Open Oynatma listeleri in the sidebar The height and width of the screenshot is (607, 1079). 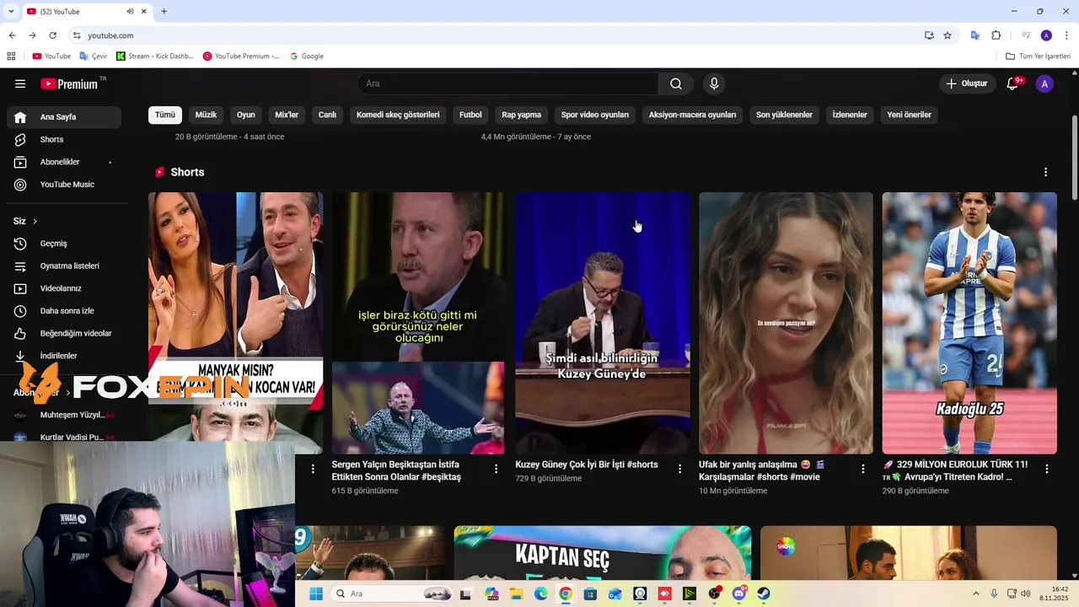point(64,266)
